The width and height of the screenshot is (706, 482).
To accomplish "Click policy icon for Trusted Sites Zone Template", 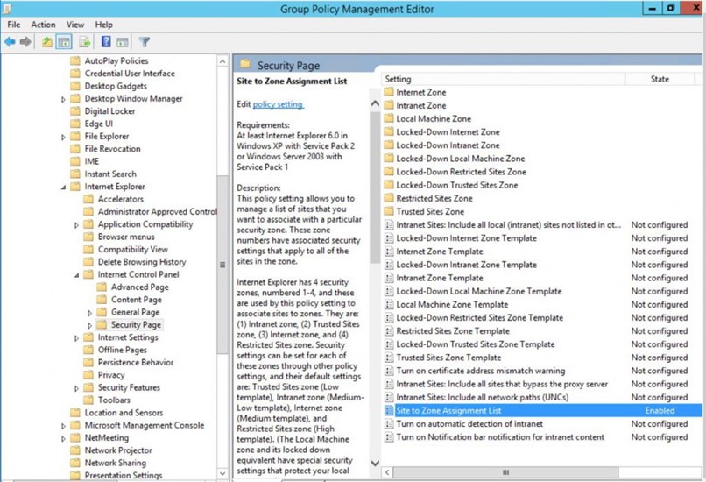I will click(389, 358).
